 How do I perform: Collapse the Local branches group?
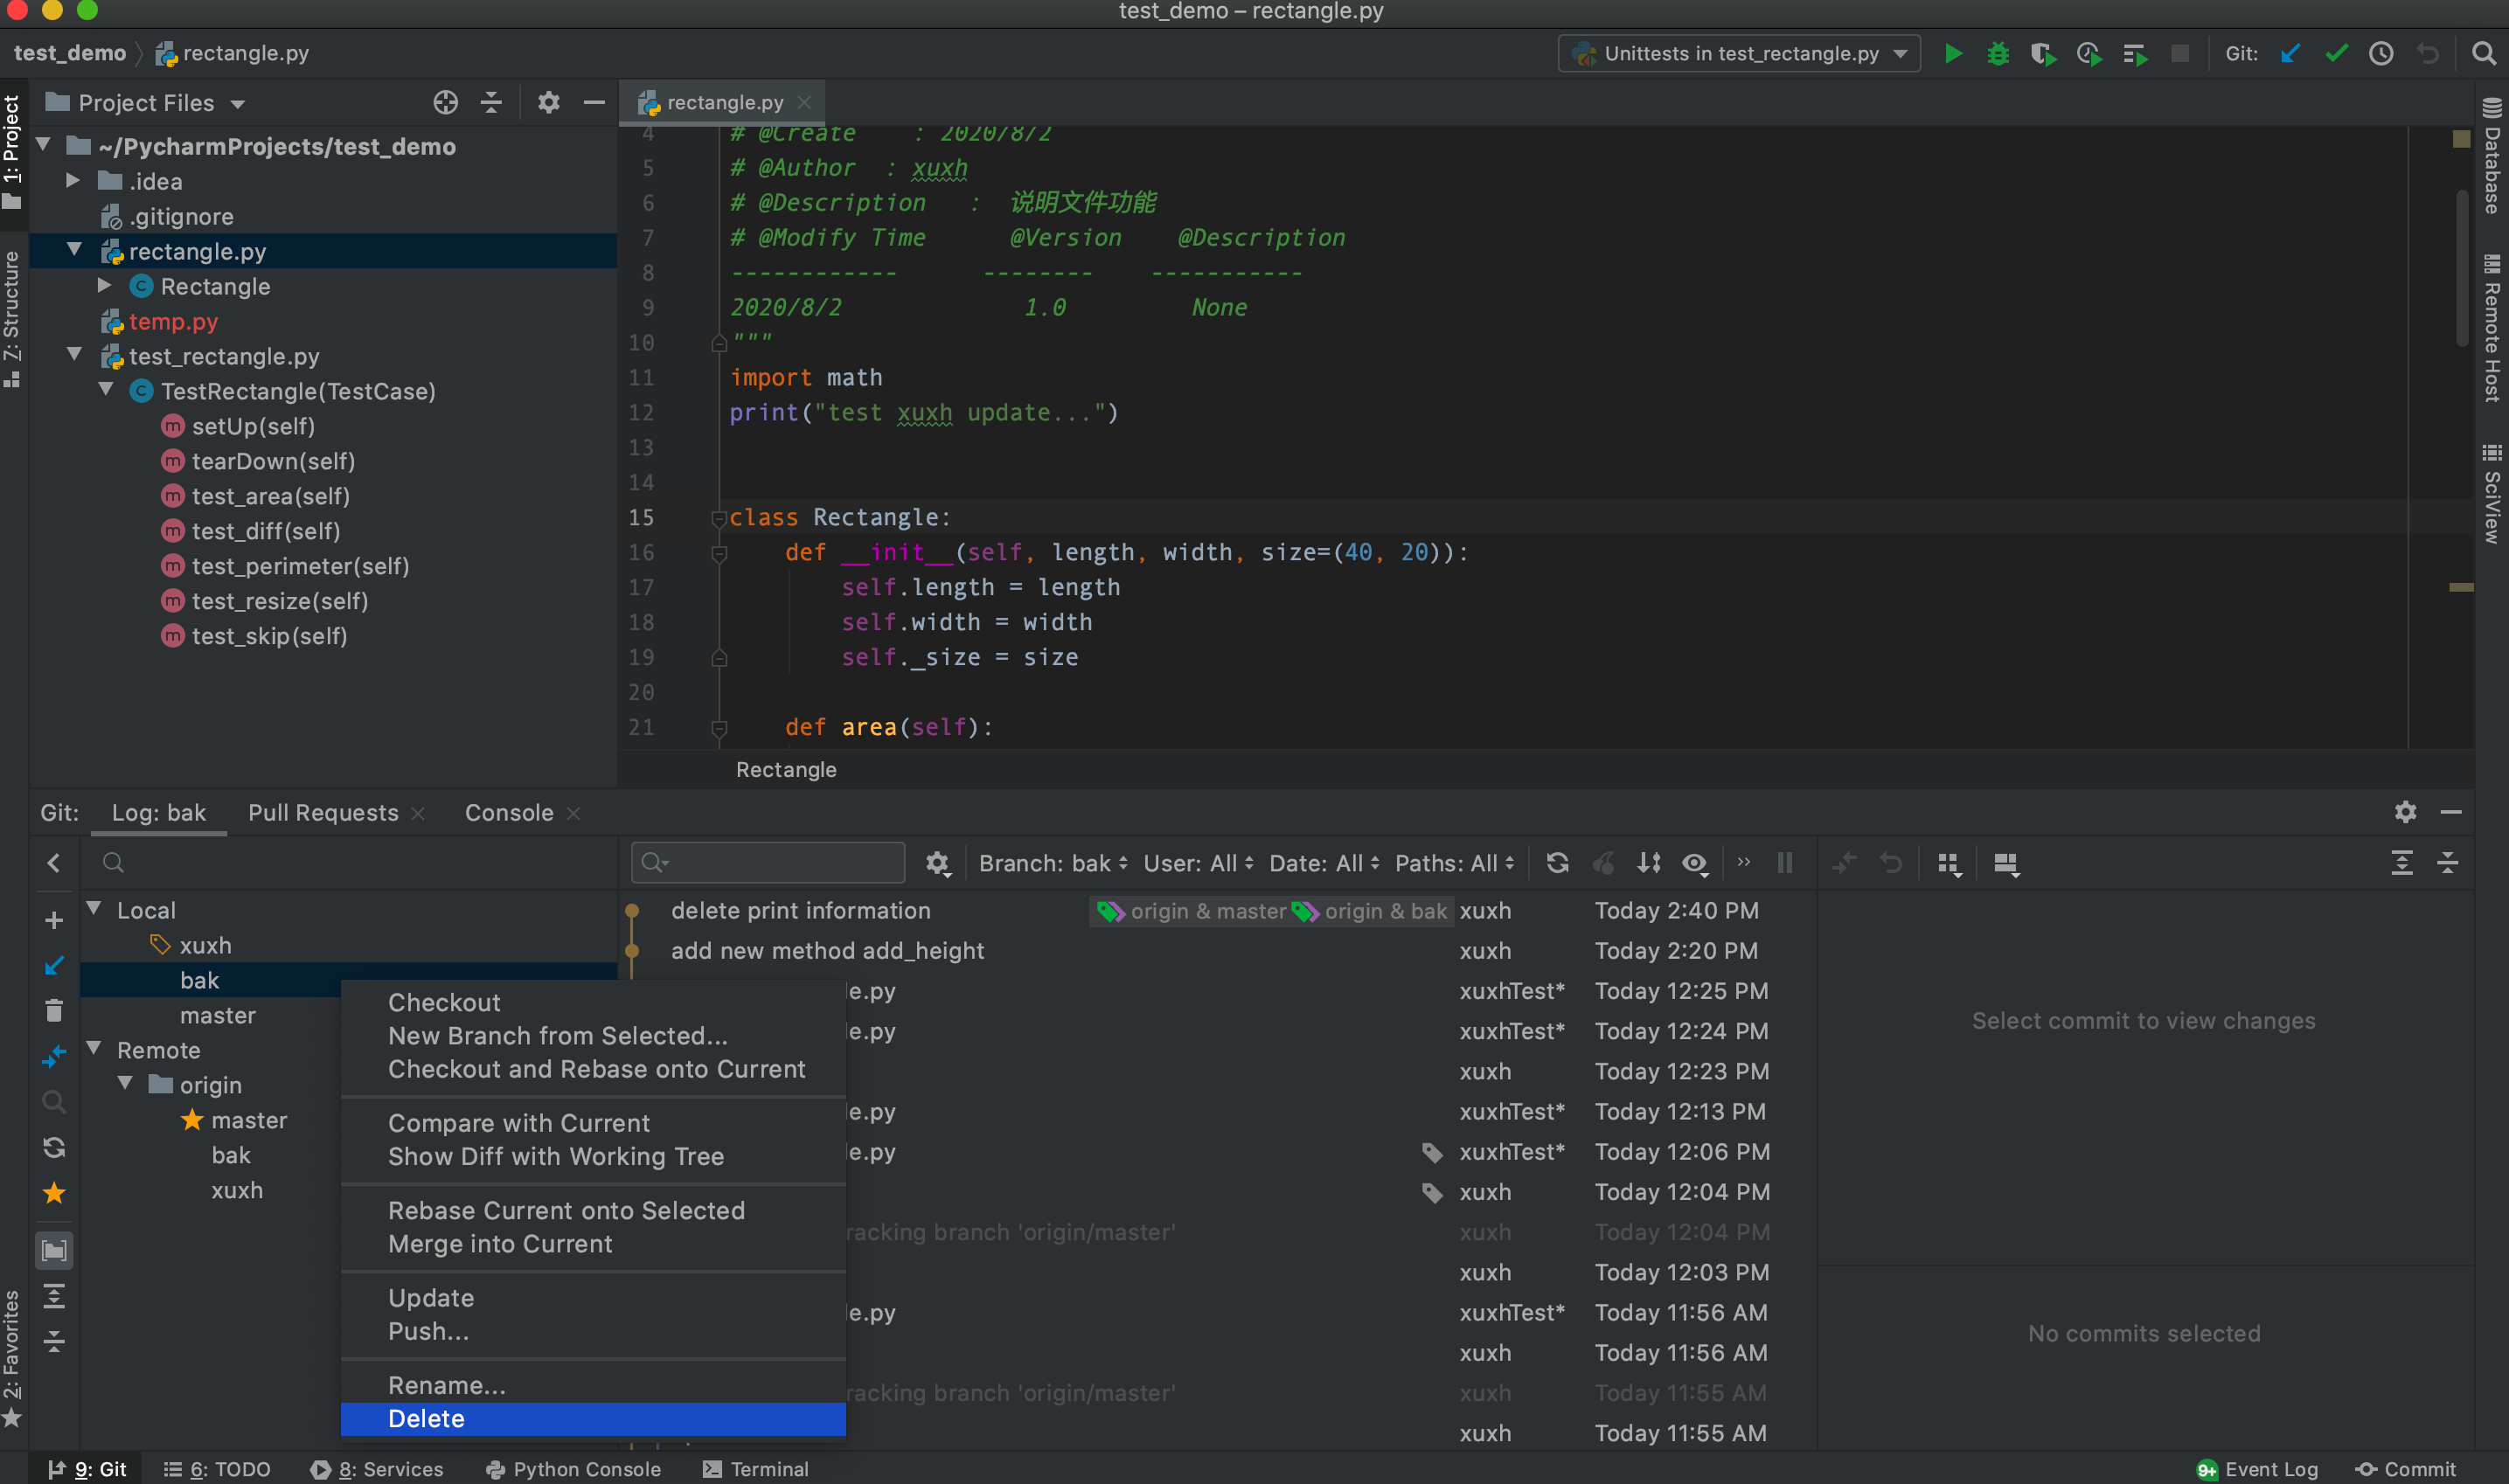pyautogui.click(x=94, y=908)
